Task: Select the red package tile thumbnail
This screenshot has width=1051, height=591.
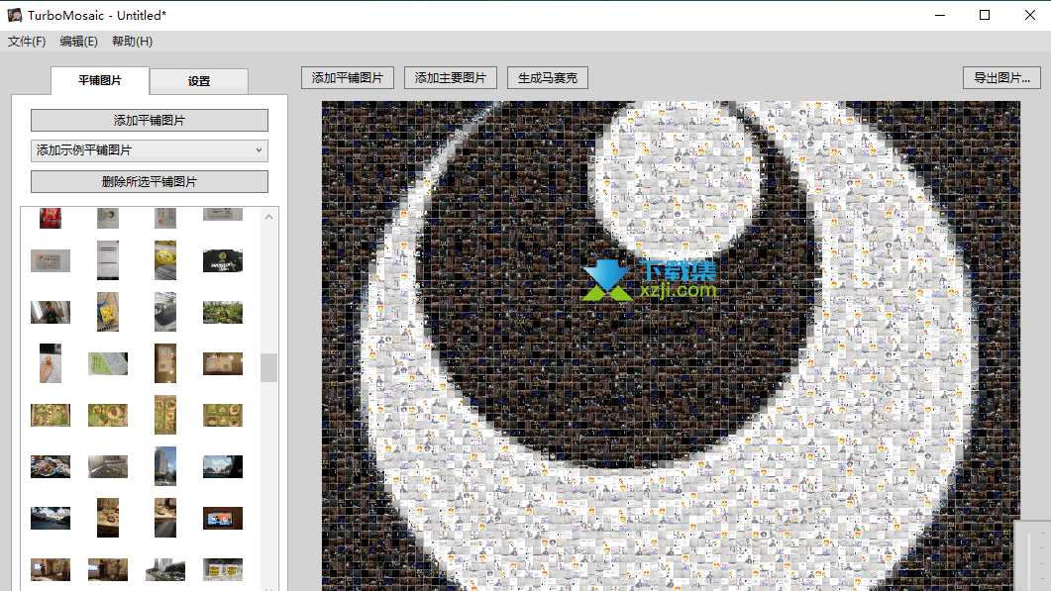Action: tap(51, 218)
